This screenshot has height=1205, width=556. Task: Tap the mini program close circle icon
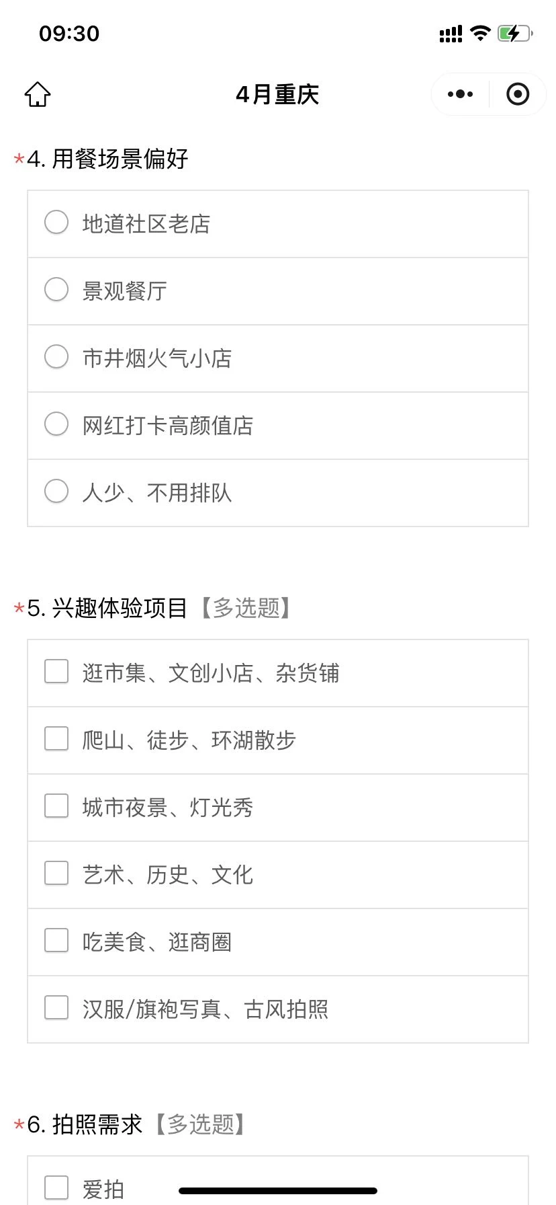(x=517, y=94)
